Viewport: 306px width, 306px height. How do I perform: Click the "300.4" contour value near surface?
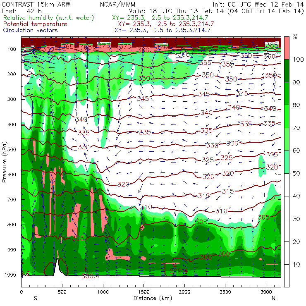click(x=91, y=276)
